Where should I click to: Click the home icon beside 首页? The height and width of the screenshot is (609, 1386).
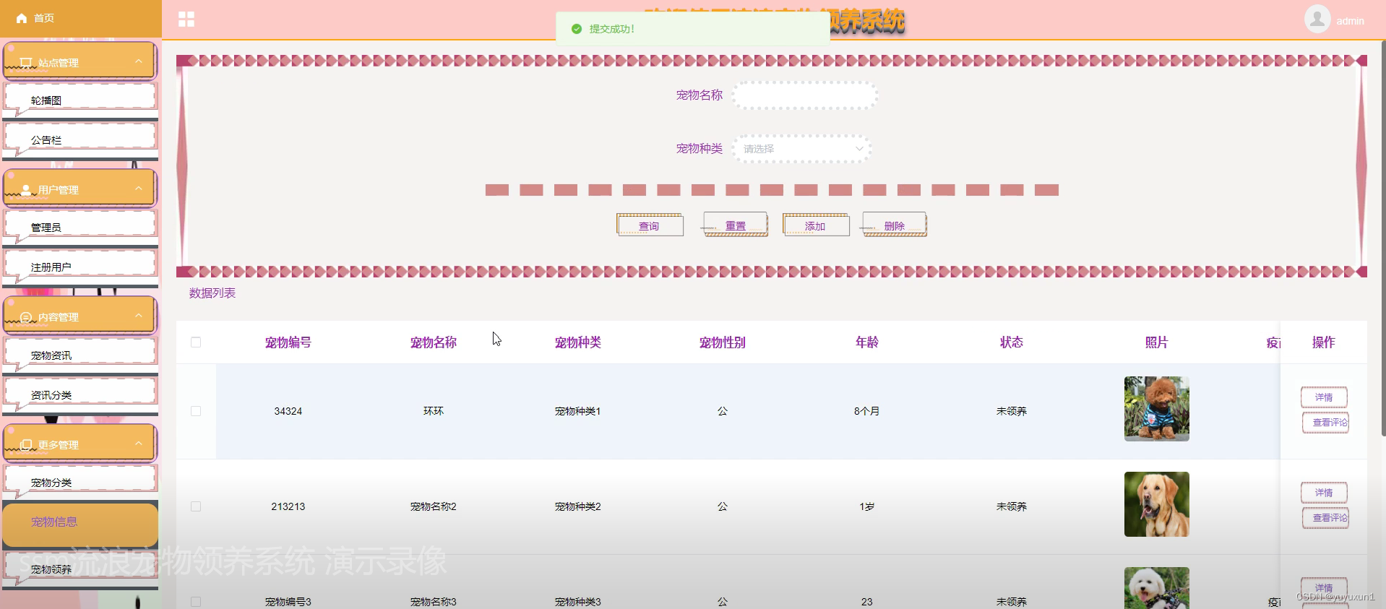pyautogui.click(x=22, y=18)
